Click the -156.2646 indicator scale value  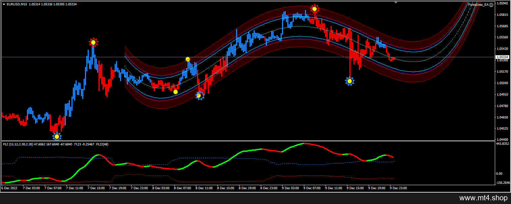click(503, 182)
